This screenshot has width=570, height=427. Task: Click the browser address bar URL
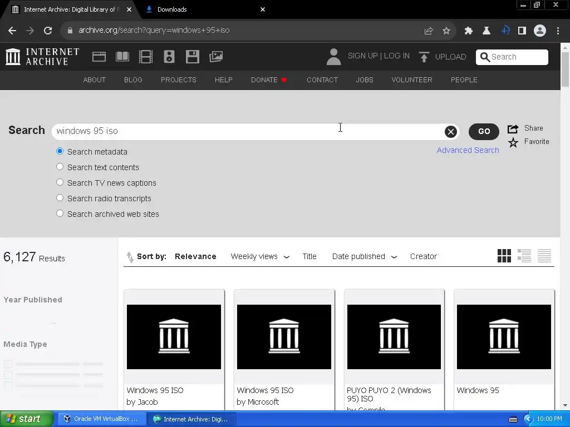pyautogui.click(x=154, y=31)
